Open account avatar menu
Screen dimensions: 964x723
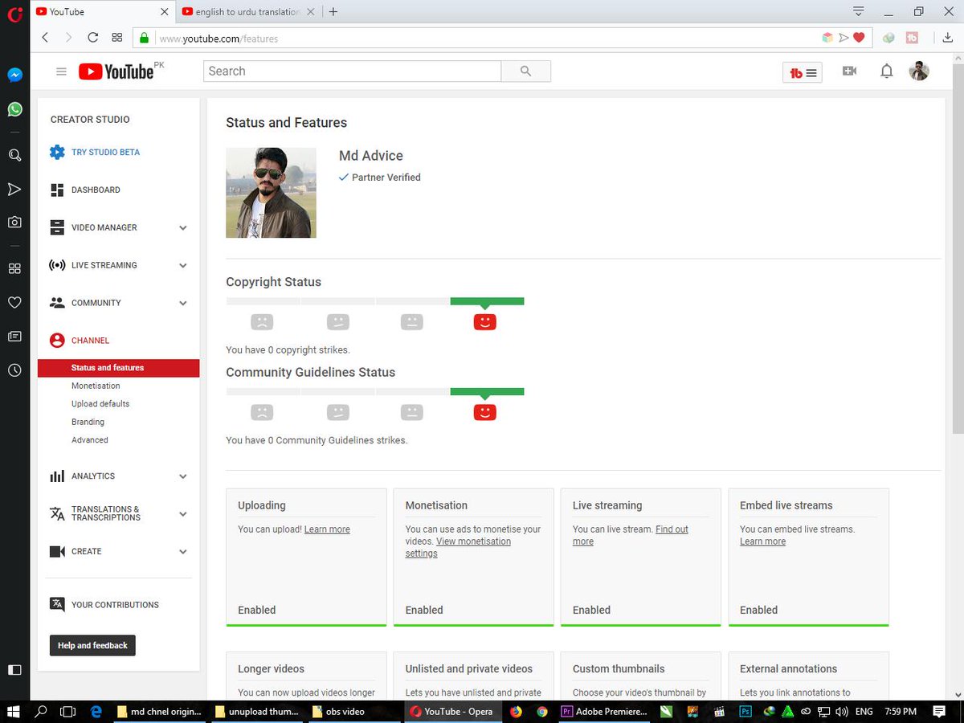pyautogui.click(x=919, y=71)
